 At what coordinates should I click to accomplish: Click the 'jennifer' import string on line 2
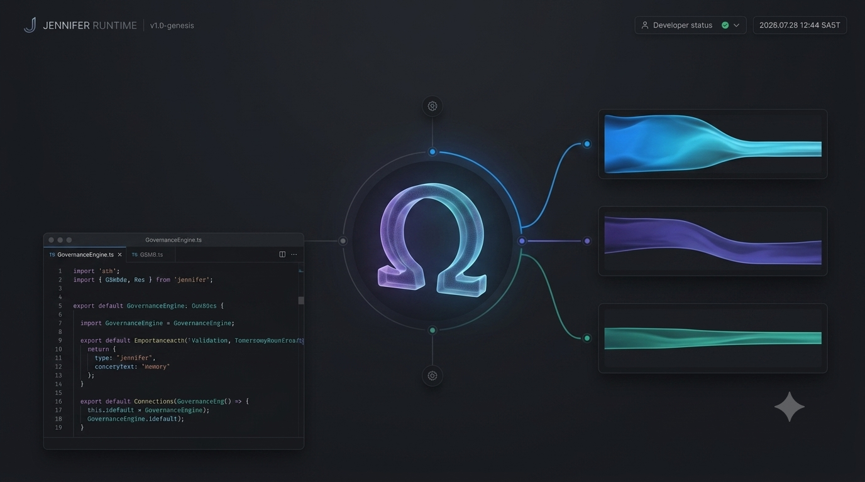193,280
